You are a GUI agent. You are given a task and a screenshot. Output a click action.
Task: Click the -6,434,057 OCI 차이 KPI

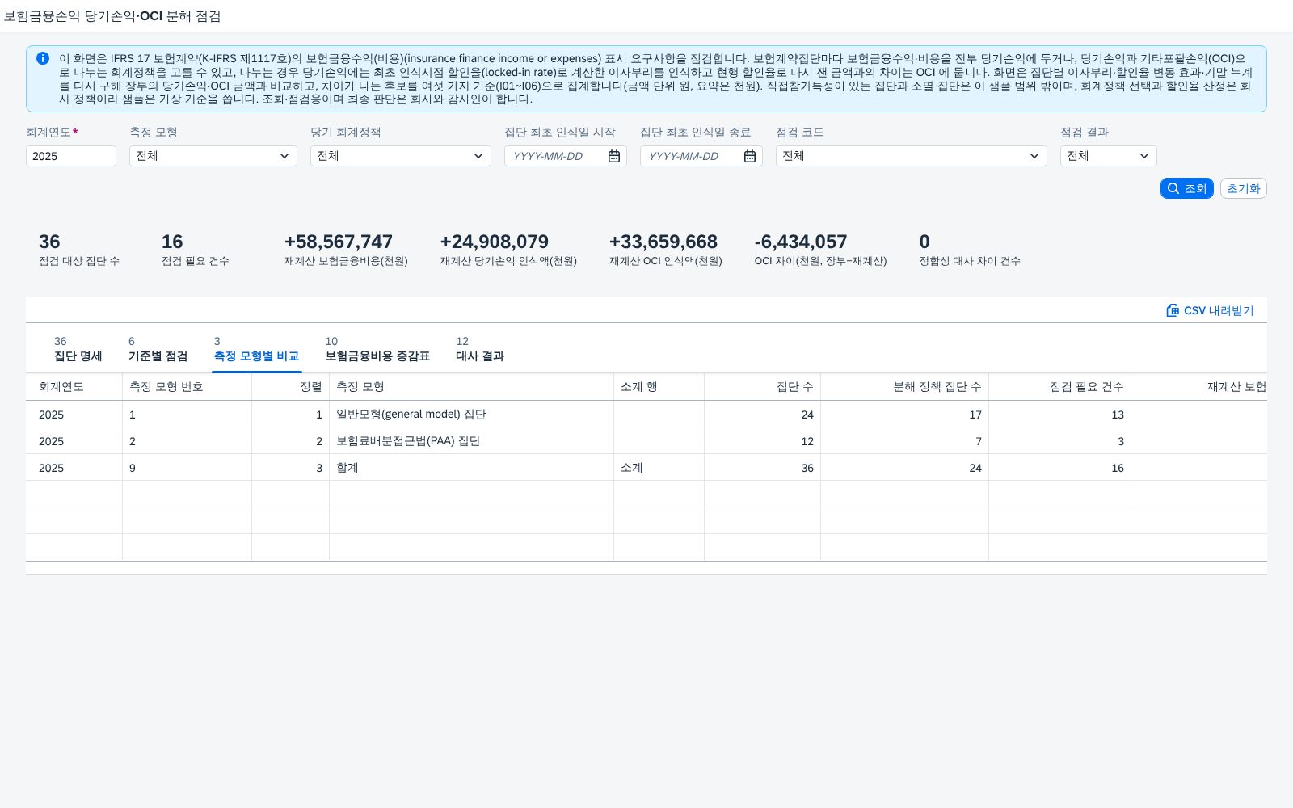point(820,250)
